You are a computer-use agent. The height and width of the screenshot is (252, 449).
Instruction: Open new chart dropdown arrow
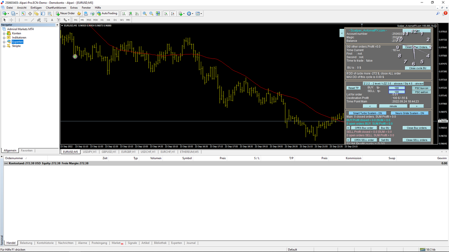coord(8,14)
